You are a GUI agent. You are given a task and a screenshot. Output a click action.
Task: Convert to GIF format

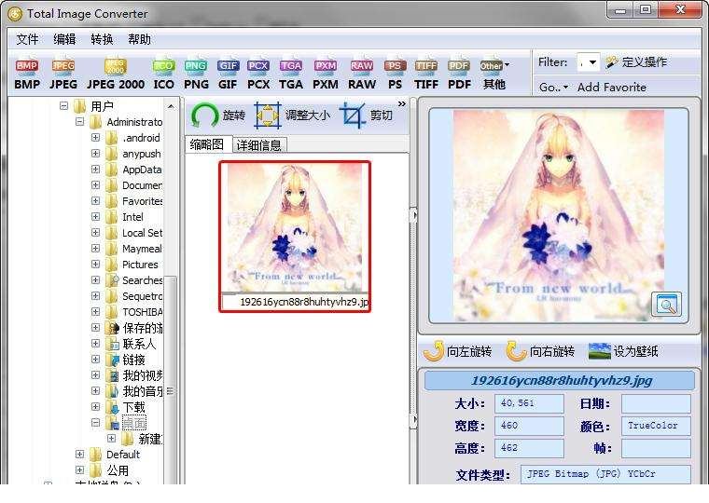(x=228, y=74)
